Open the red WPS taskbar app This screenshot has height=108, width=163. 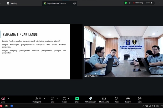pyautogui.click(x=1, y=106)
